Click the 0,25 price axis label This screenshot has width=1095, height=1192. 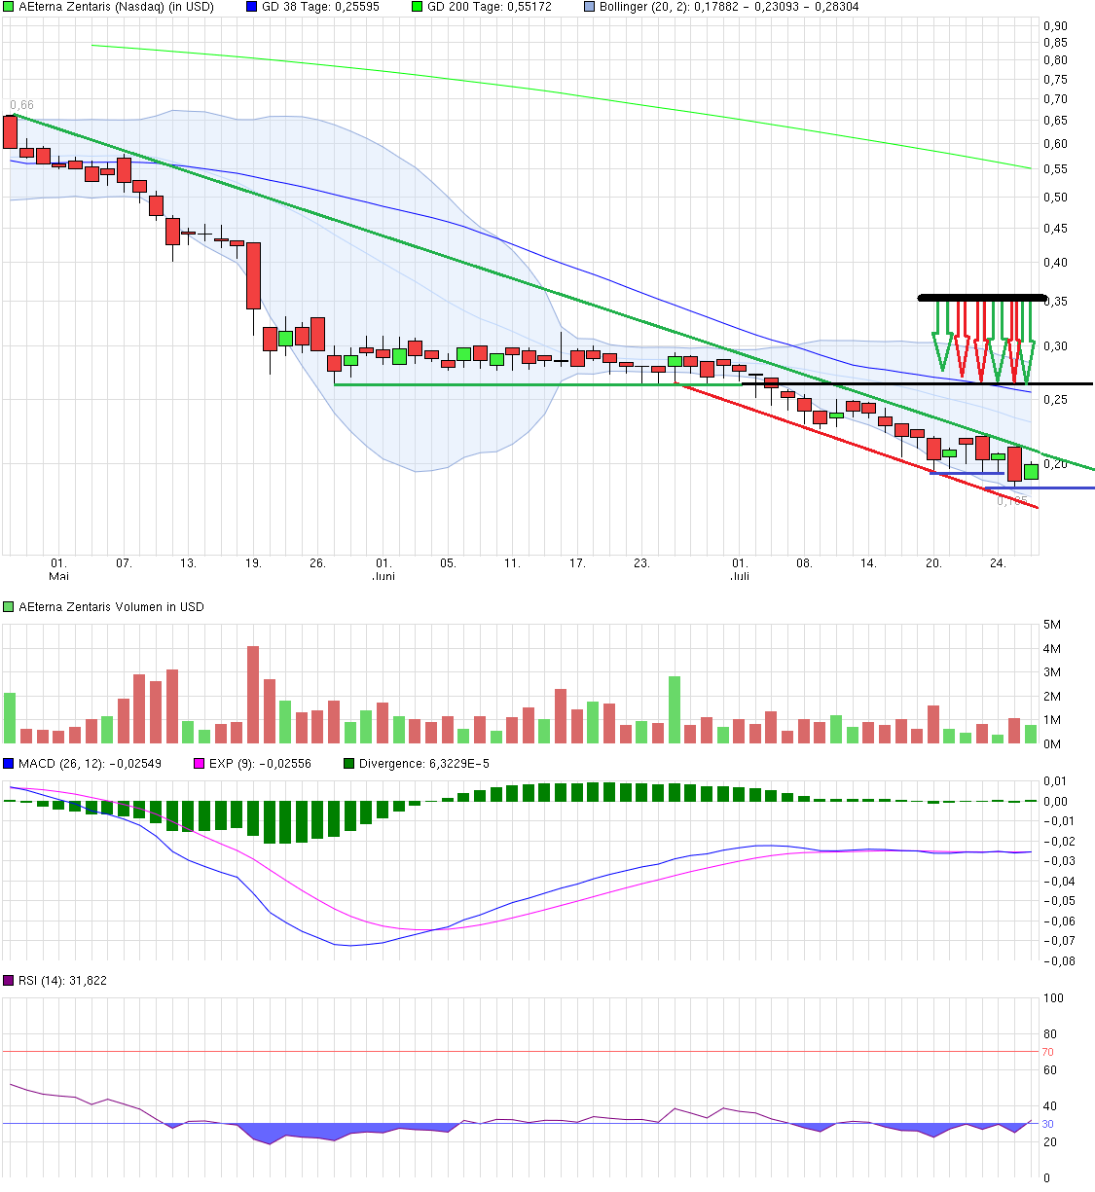pos(1055,400)
